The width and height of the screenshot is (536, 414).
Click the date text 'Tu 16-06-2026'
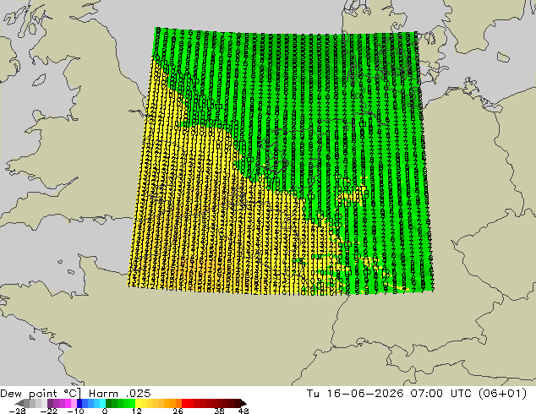(x=355, y=394)
